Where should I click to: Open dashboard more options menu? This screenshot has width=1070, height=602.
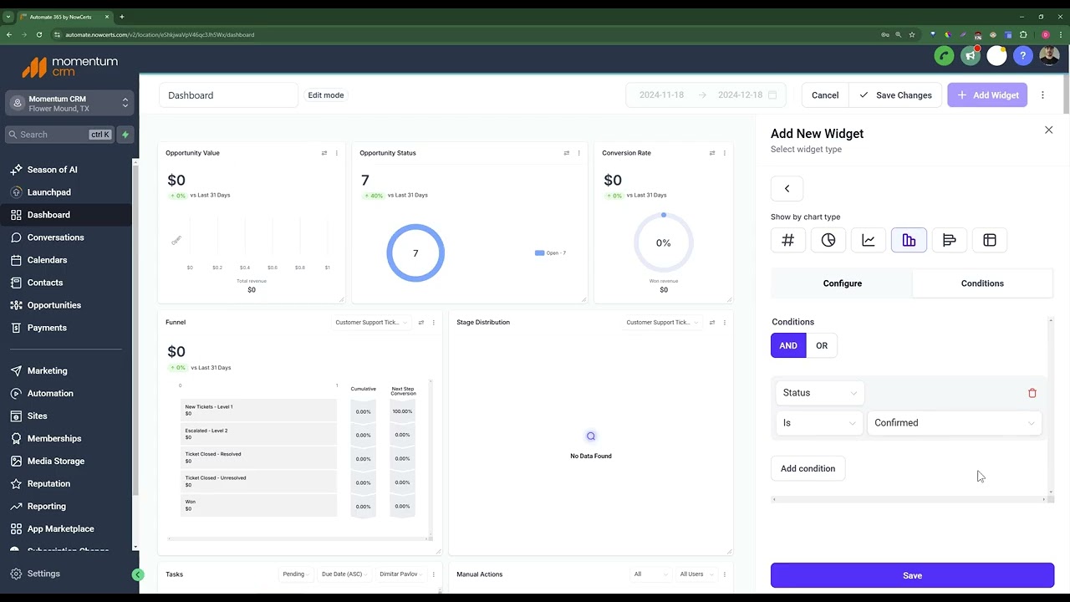[1042, 95]
